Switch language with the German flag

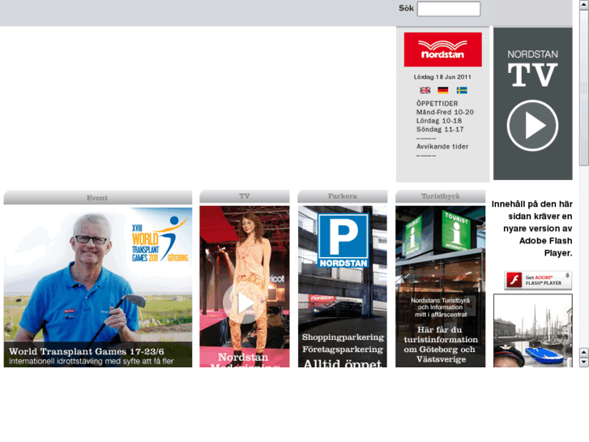(443, 90)
